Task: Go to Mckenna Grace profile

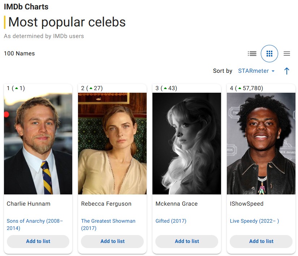Action: coord(177,204)
